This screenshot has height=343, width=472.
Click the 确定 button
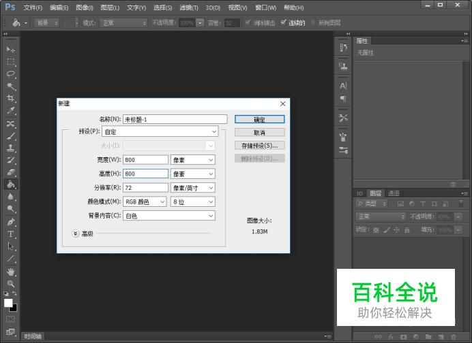coord(259,119)
